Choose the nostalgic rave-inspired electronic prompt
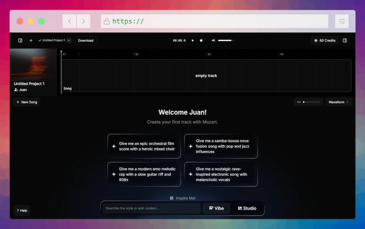This screenshot has width=365, height=229. (x=221, y=174)
